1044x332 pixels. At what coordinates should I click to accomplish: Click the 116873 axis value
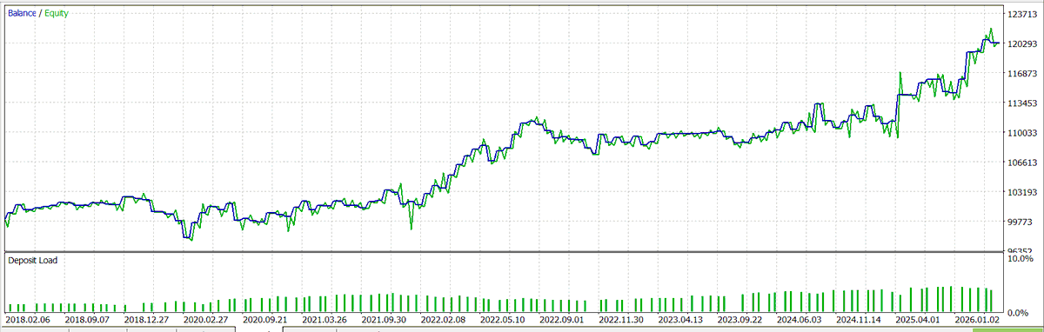1021,74
